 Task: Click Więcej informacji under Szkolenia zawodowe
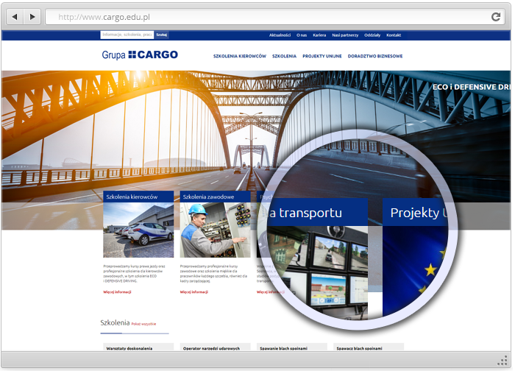click(194, 291)
